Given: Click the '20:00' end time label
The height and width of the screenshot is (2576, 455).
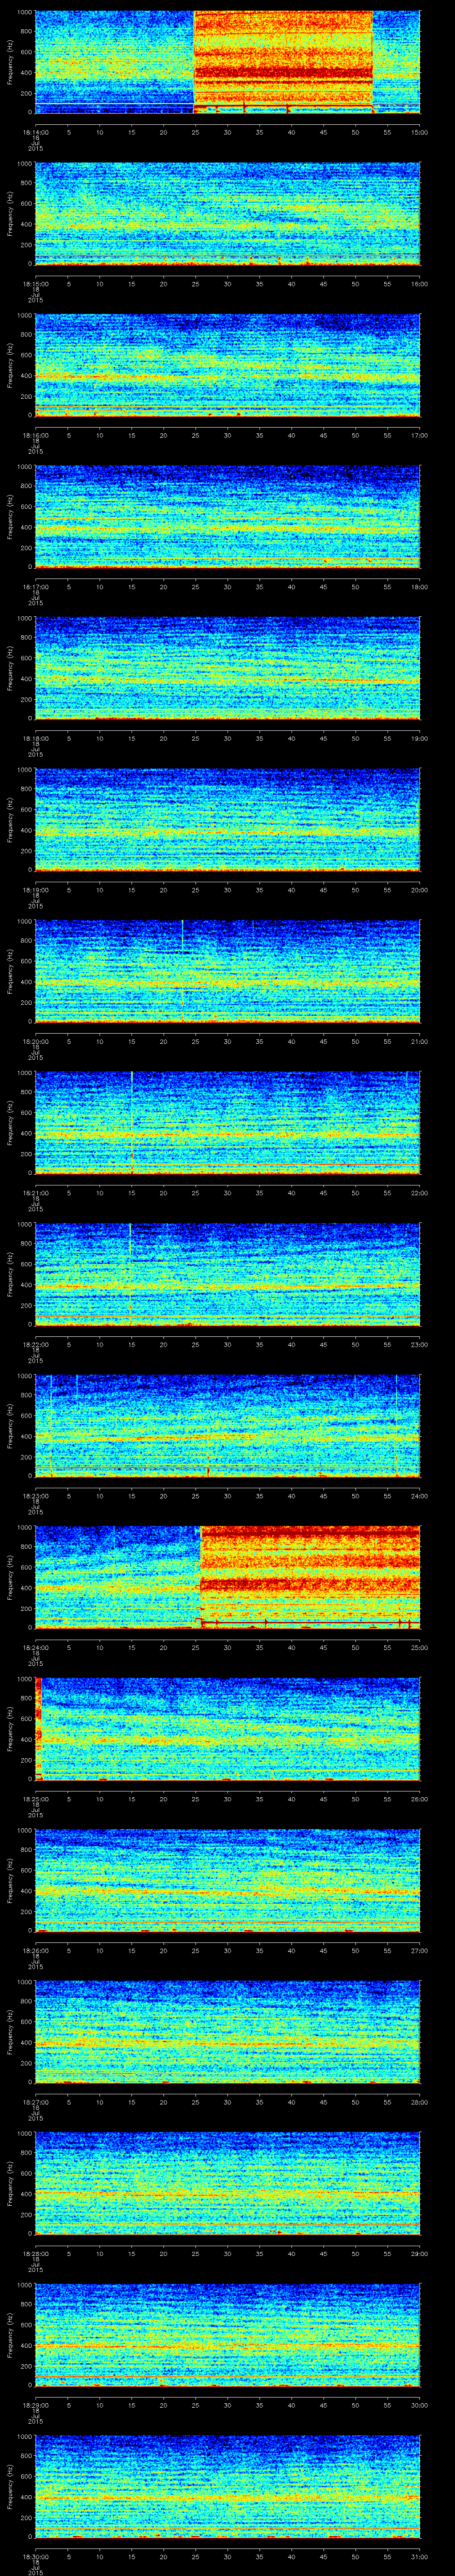Looking at the screenshot, I should [x=419, y=890].
